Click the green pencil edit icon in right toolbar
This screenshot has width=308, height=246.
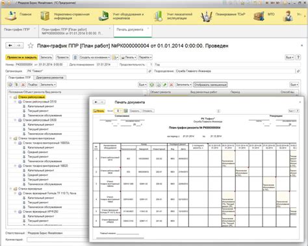coord(164,84)
